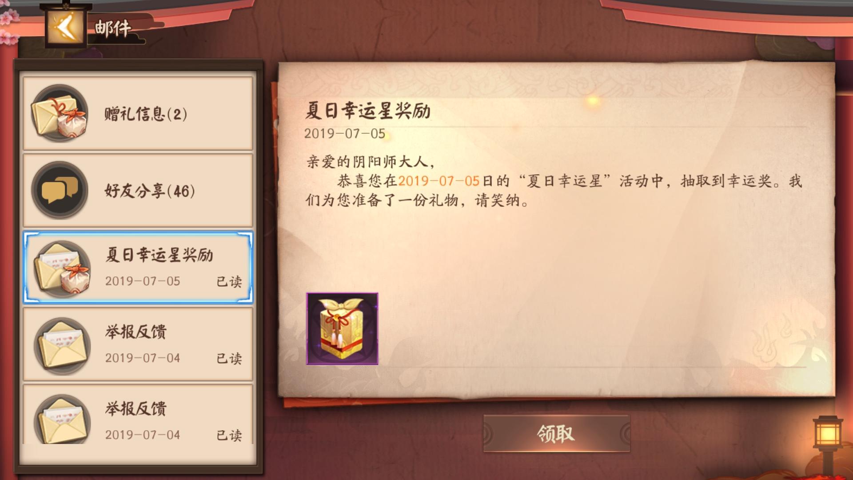
Task: Open the first 举报反馈 mail dated 2019-07-04
Action: [138, 344]
